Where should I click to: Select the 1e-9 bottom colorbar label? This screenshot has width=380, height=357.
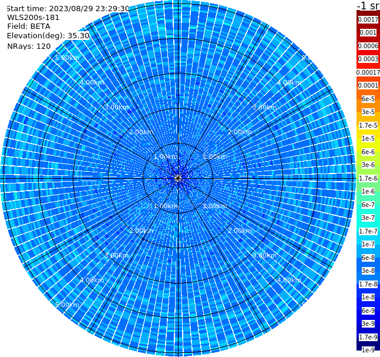(x=368, y=350)
